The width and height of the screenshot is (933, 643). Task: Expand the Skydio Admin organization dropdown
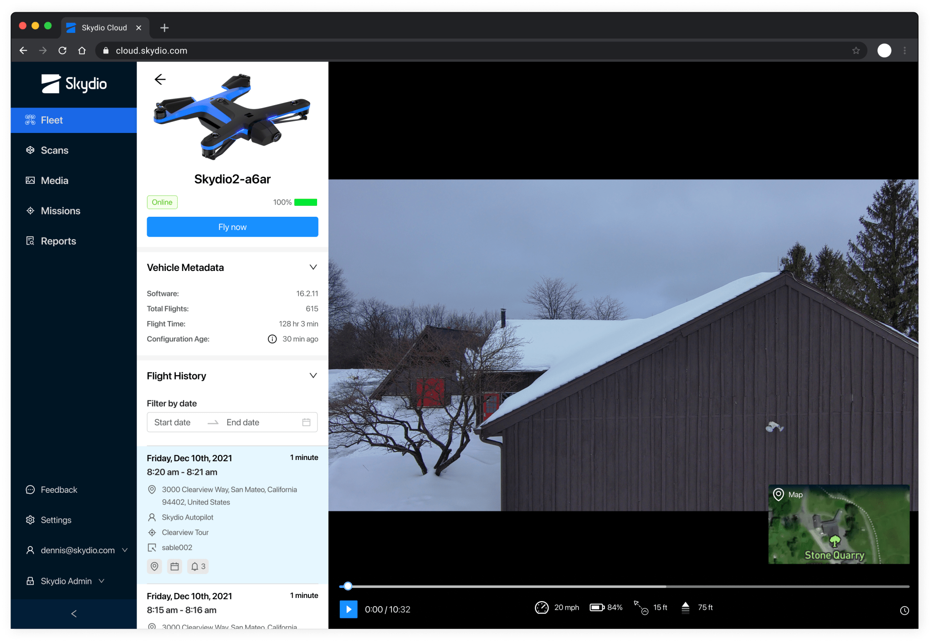[x=65, y=581]
